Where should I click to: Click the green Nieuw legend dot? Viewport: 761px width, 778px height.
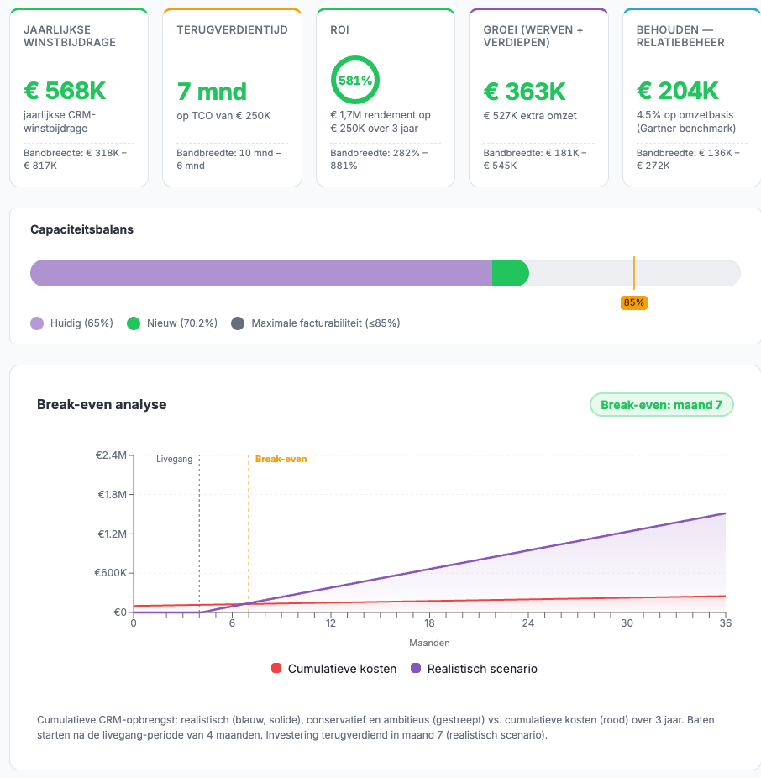tap(133, 323)
